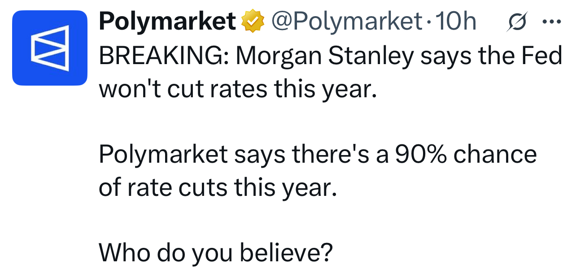Image resolution: width=576 pixels, height=277 pixels.
Task: Click the 90% figure in the post
Action: (420, 155)
